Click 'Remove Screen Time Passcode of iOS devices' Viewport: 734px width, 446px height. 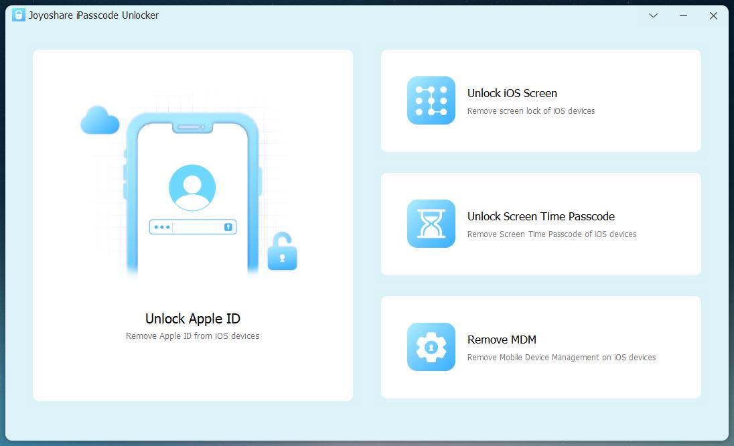tap(551, 234)
